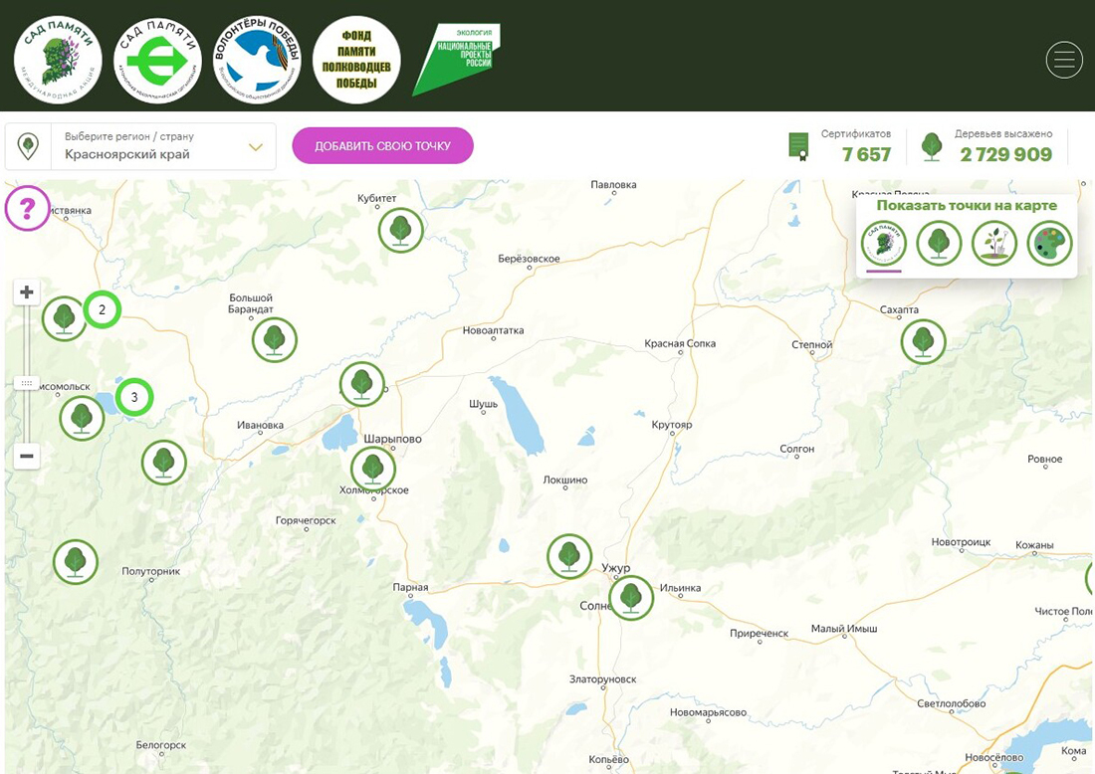1095x774 pixels.
Task: Toggle the paint palette points filter
Action: pyautogui.click(x=1049, y=243)
